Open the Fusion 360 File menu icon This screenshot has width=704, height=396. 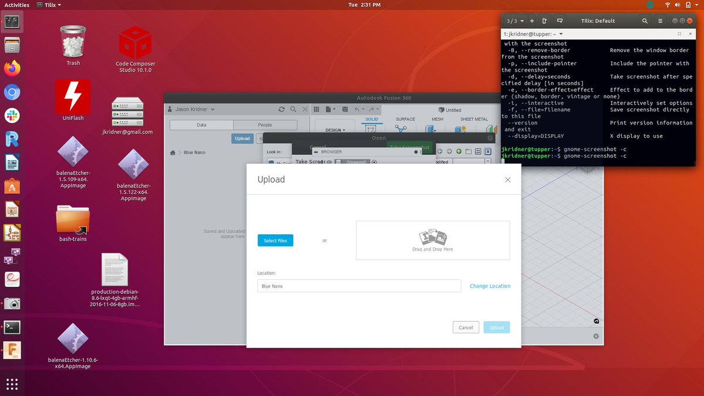tap(329, 109)
